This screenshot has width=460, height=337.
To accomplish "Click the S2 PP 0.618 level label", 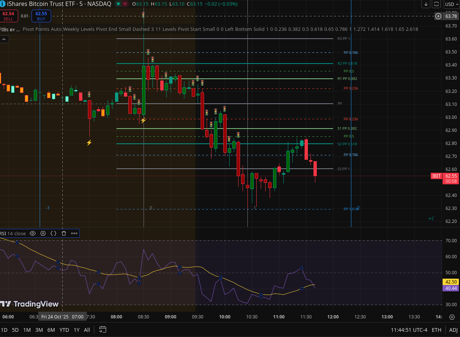I will tap(348, 144).
